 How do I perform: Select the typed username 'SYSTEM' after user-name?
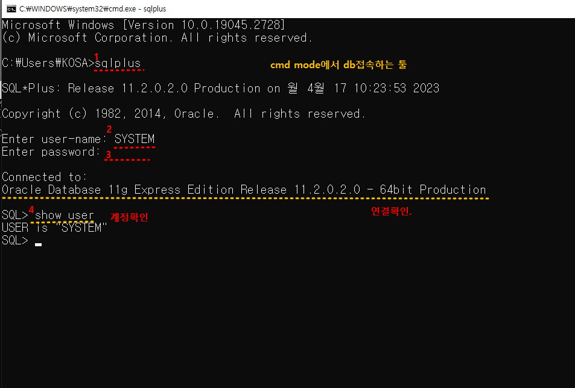[x=135, y=139]
